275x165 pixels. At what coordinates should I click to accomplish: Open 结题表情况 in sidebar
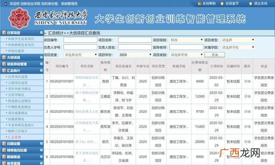pos(16,119)
